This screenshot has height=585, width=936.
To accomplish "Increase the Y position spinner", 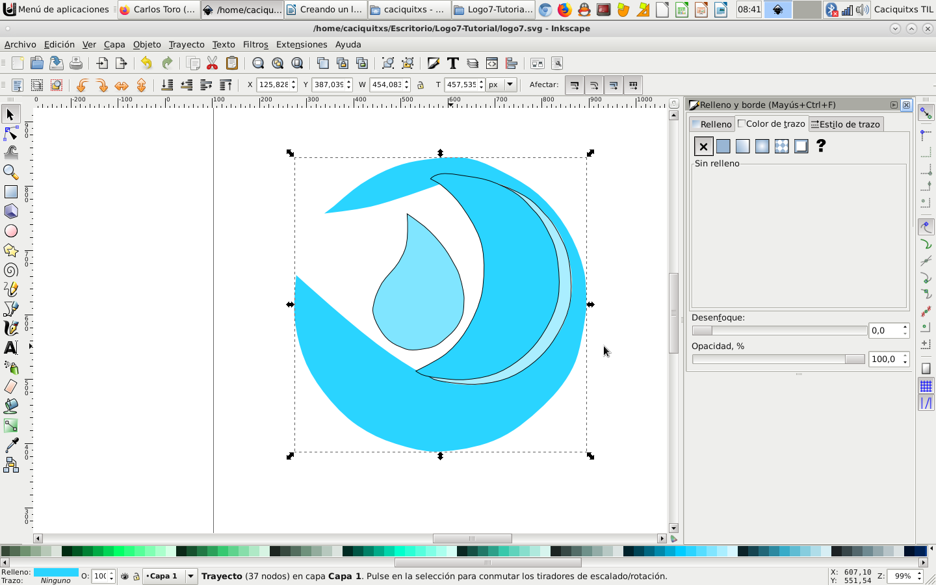I will 349,82.
